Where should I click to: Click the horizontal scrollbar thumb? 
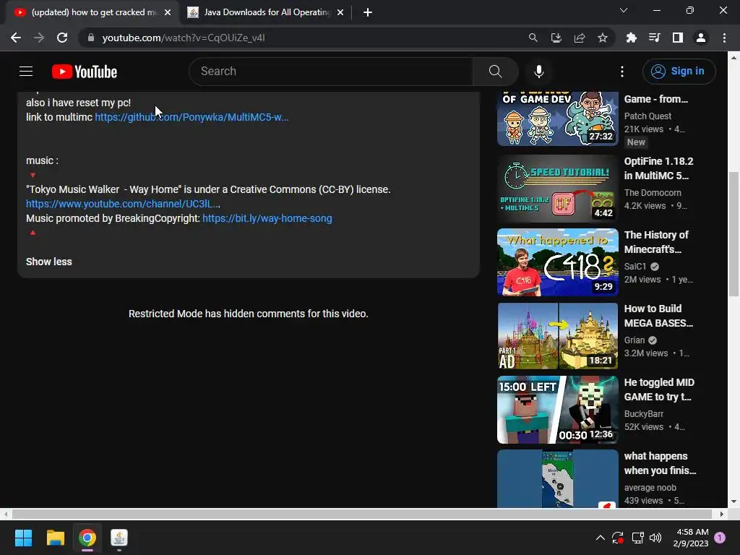[362, 514]
